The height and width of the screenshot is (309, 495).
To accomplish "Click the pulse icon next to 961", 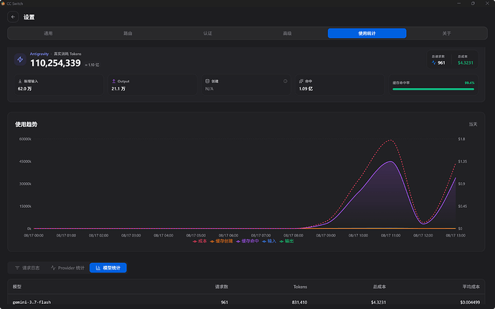I will (x=434, y=63).
